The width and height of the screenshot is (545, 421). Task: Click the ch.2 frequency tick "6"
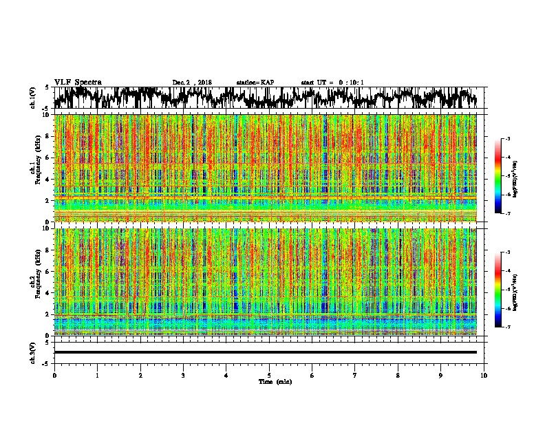pyautogui.click(x=47, y=272)
